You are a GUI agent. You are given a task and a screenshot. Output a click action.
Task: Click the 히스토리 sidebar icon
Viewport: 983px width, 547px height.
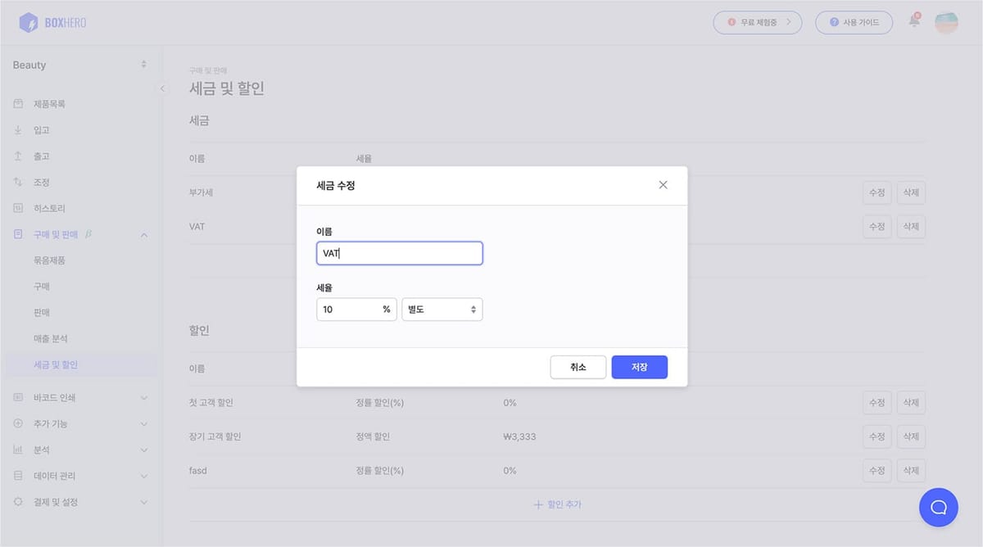[x=18, y=208]
